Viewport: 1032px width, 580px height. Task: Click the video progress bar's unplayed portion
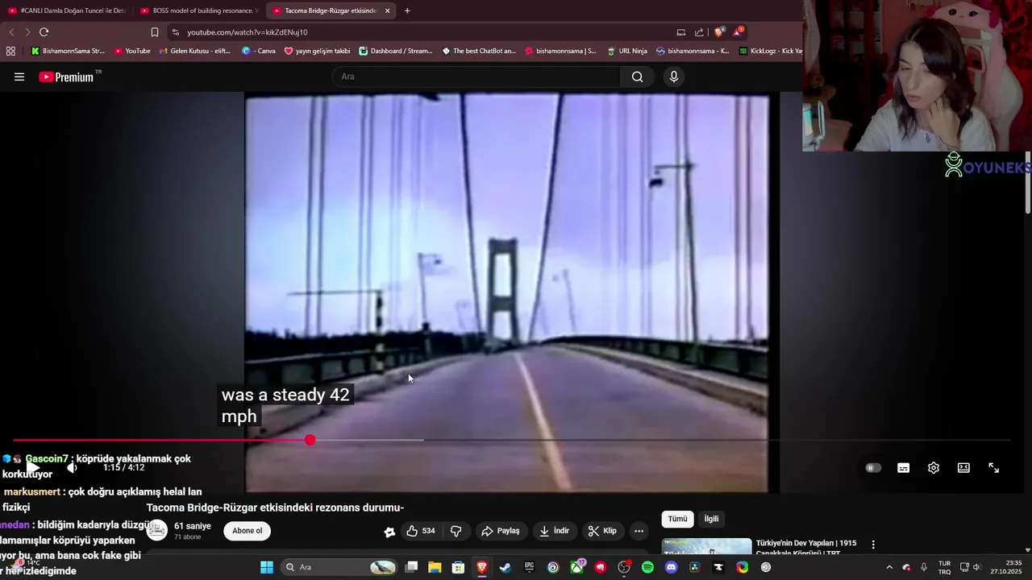click(718, 440)
